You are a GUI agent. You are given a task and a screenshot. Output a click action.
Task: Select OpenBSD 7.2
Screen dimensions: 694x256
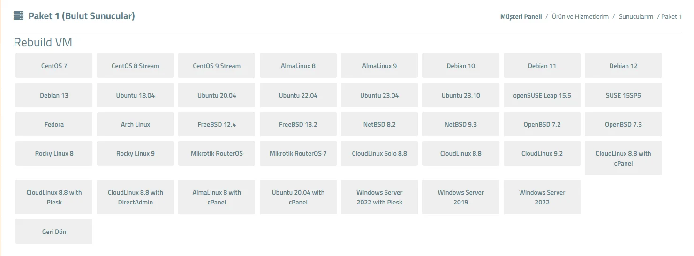(542, 124)
